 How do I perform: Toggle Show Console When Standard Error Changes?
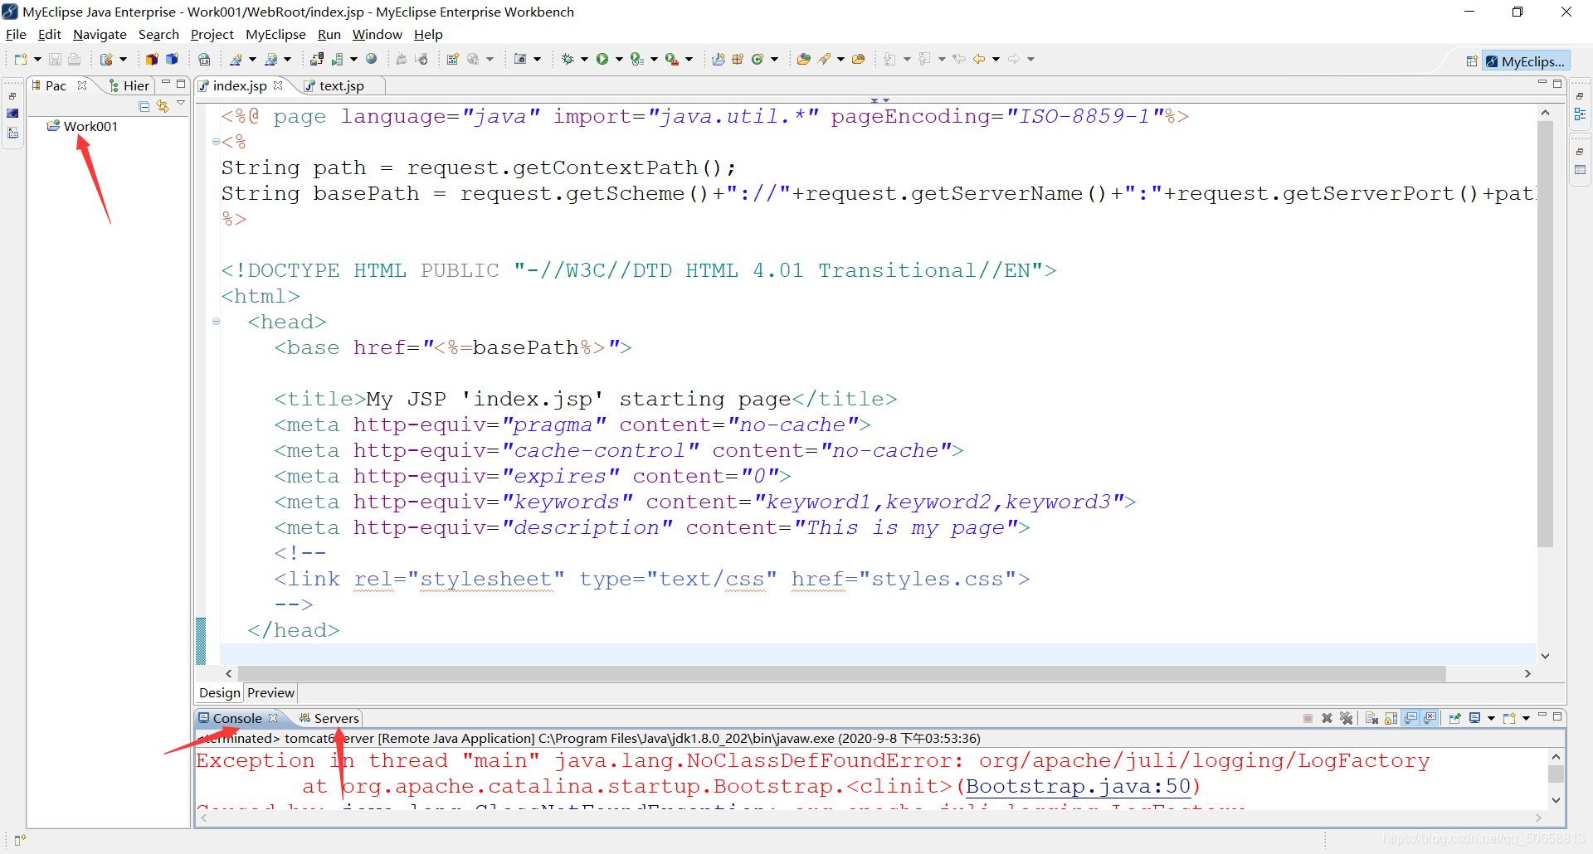pyautogui.click(x=1430, y=718)
